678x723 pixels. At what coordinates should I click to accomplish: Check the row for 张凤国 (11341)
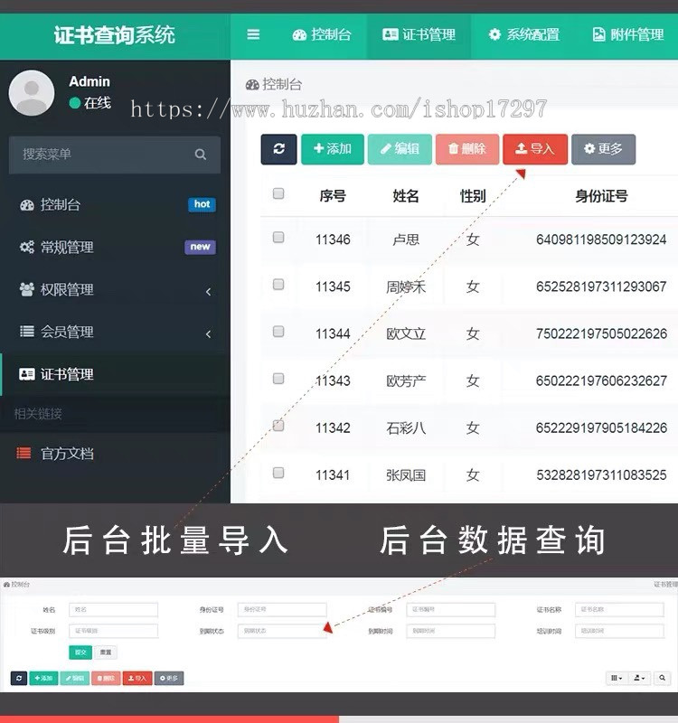(278, 473)
